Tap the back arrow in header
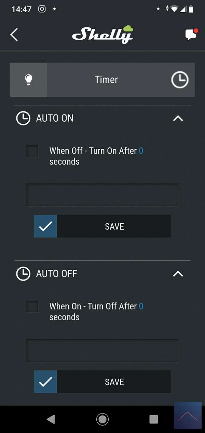The width and height of the screenshot is (205, 433). click(14, 35)
